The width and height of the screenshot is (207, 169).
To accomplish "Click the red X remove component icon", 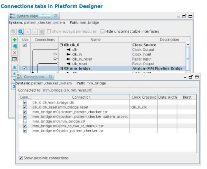I will point(15,53).
